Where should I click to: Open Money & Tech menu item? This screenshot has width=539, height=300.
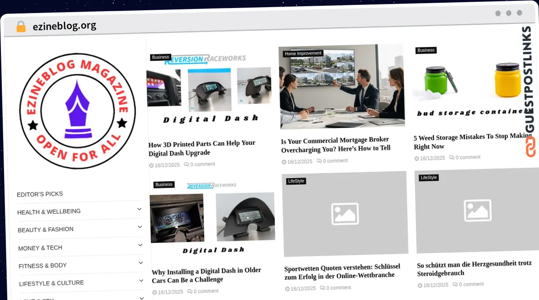[x=40, y=248]
